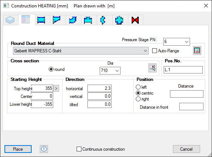Click the Top height input field

point(42,88)
